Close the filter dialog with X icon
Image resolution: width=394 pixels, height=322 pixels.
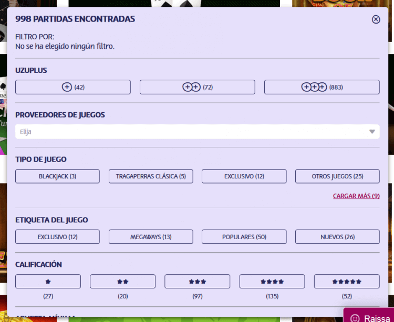376,19
